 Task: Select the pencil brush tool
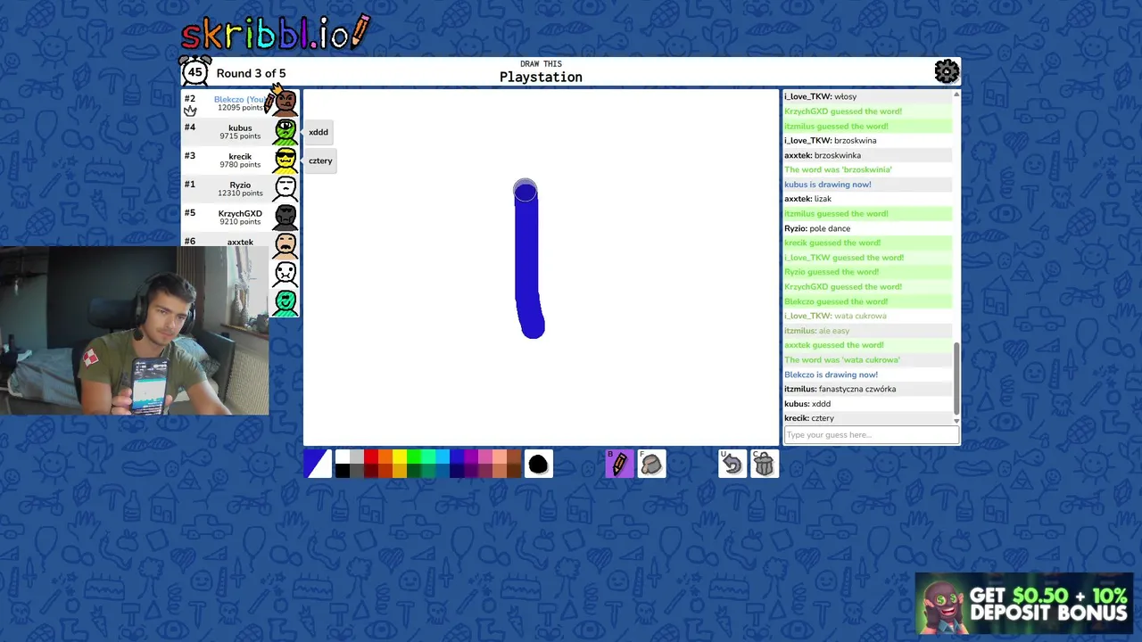point(619,464)
